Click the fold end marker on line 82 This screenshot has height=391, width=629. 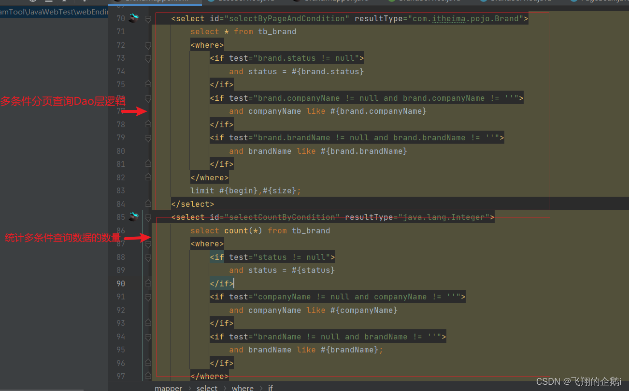pyautogui.click(x=148, y=177)
